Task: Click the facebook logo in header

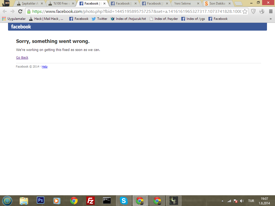Action: [21, 27]
